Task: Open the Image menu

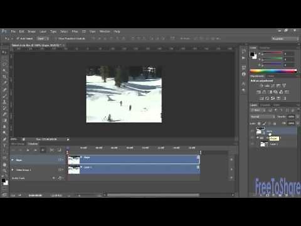Action: pos(31,31)
